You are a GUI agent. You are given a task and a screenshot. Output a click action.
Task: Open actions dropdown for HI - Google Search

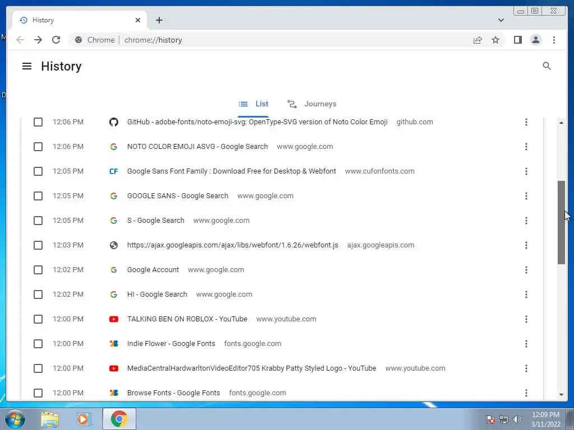(x=526, y=295)
